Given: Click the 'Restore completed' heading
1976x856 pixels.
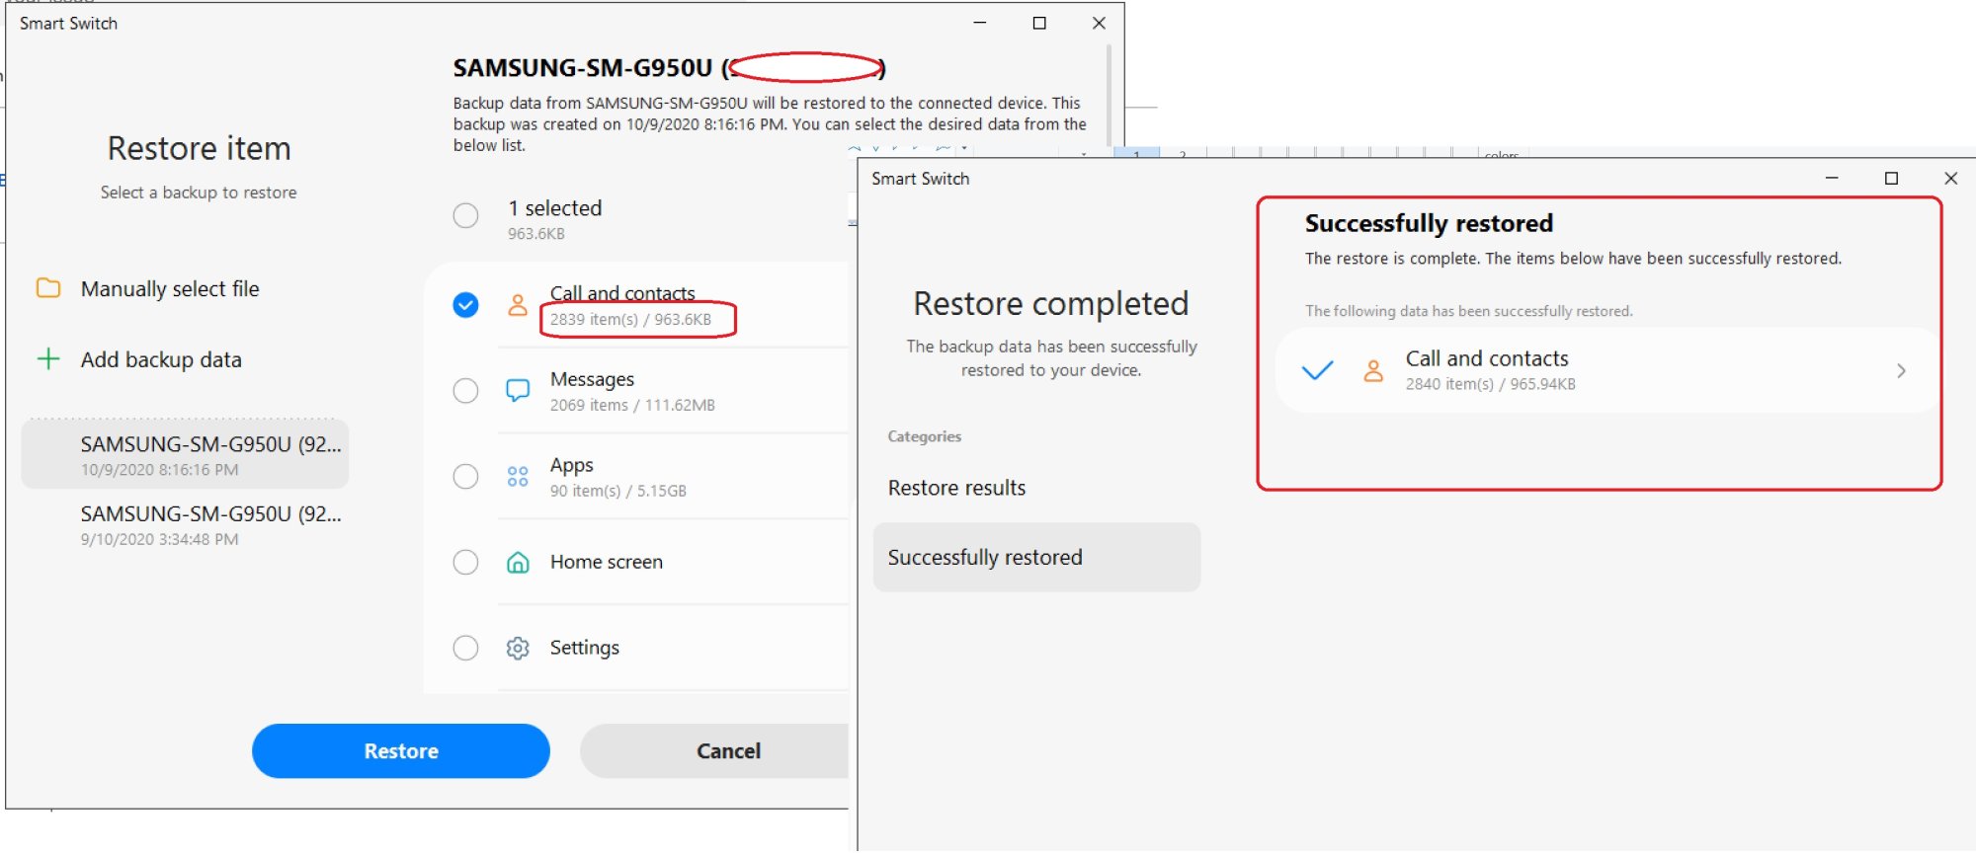Looking at the screenshot, I should 1051,304.
